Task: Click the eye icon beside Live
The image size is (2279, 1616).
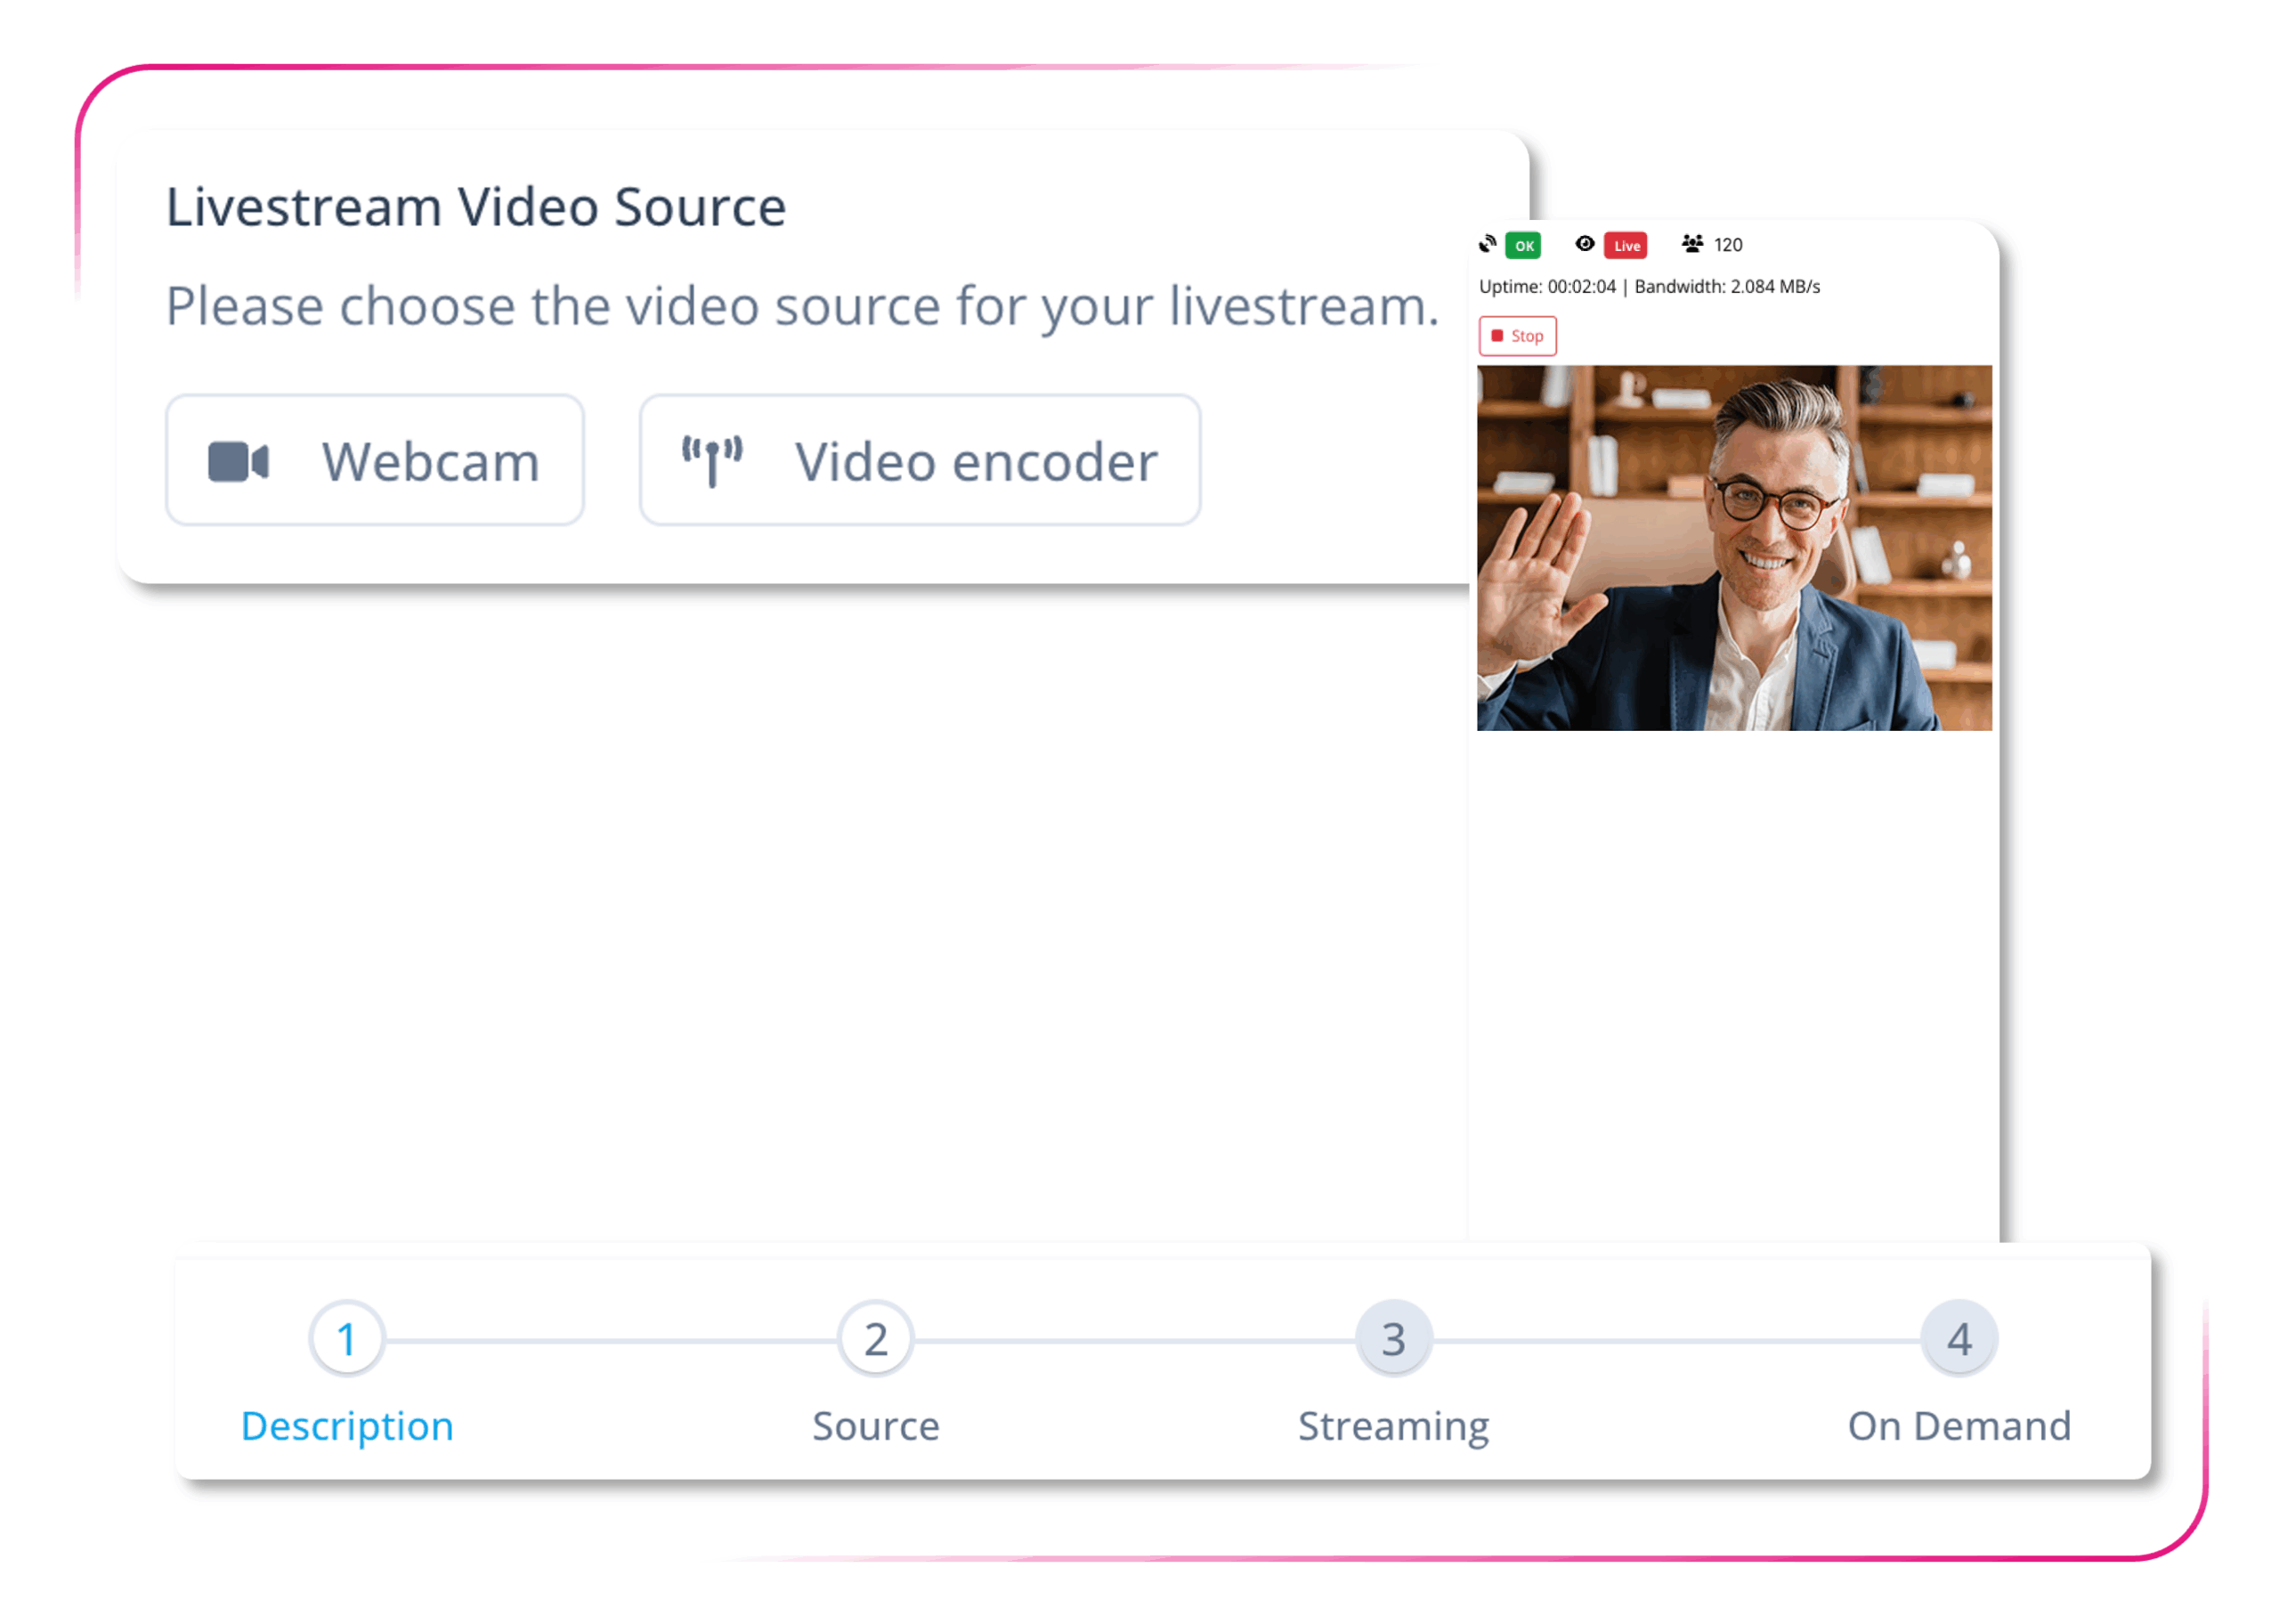Action: (x=1585, y=244)
